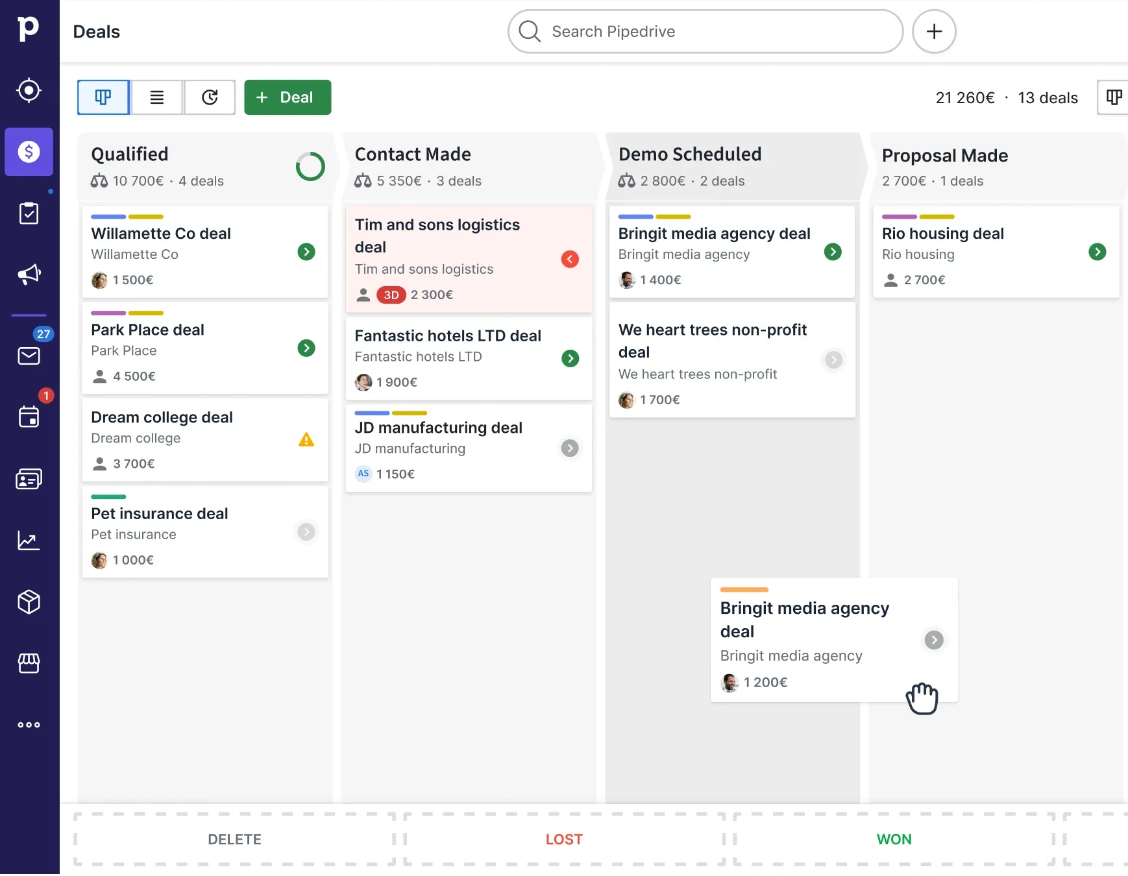This screenshot has width=1128, height=876.
Task: Click the LOST drop zone
Action: [x=564, y=840]
